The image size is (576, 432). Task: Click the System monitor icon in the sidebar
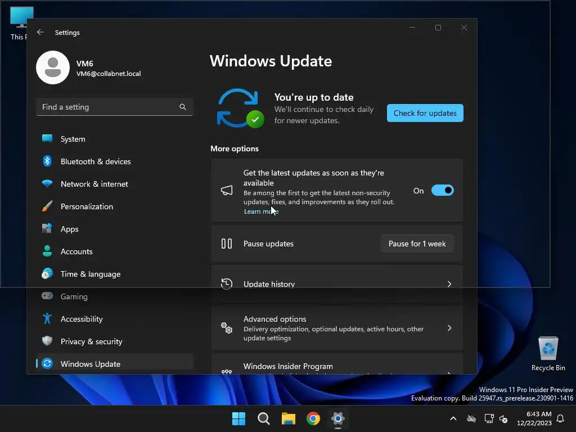(x=47, y=138)
